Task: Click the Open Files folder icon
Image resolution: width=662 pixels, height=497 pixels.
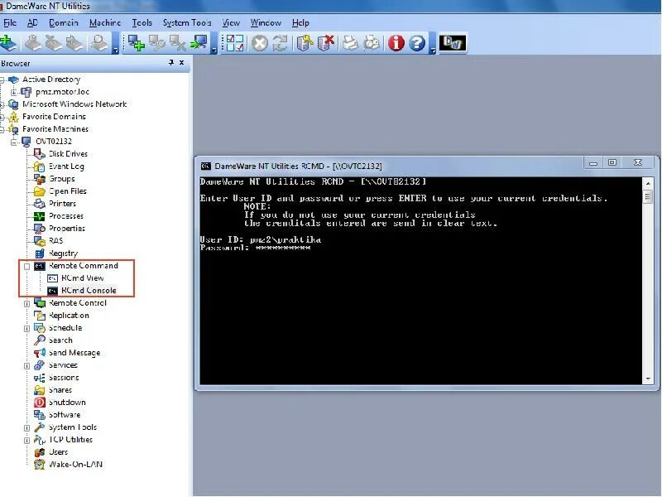Action: 39,191
